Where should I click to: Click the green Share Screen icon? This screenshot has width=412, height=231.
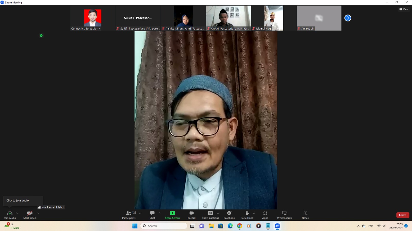click(x=172, y=213)
